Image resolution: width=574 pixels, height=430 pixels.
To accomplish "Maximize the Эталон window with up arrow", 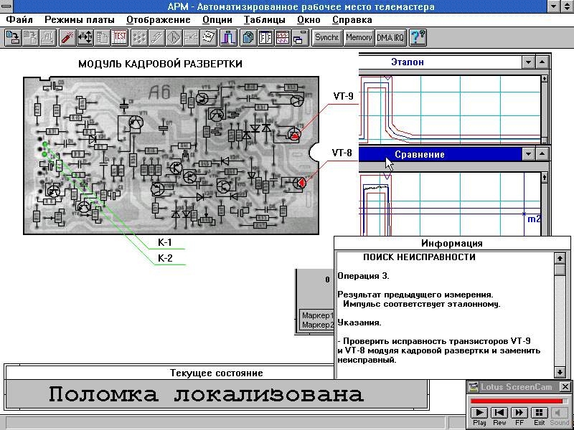I will [542, 62].
